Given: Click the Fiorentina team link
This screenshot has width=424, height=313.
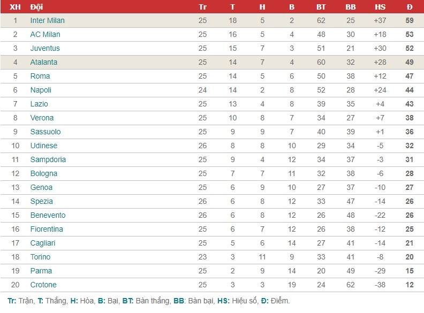Looking at the screenshot, I should [x=47, y=229].
